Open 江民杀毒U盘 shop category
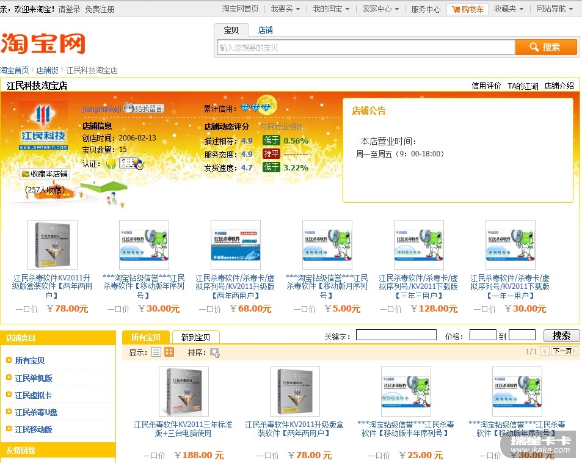Viewport: 582px width, 463px height. [x=36, y=412]
